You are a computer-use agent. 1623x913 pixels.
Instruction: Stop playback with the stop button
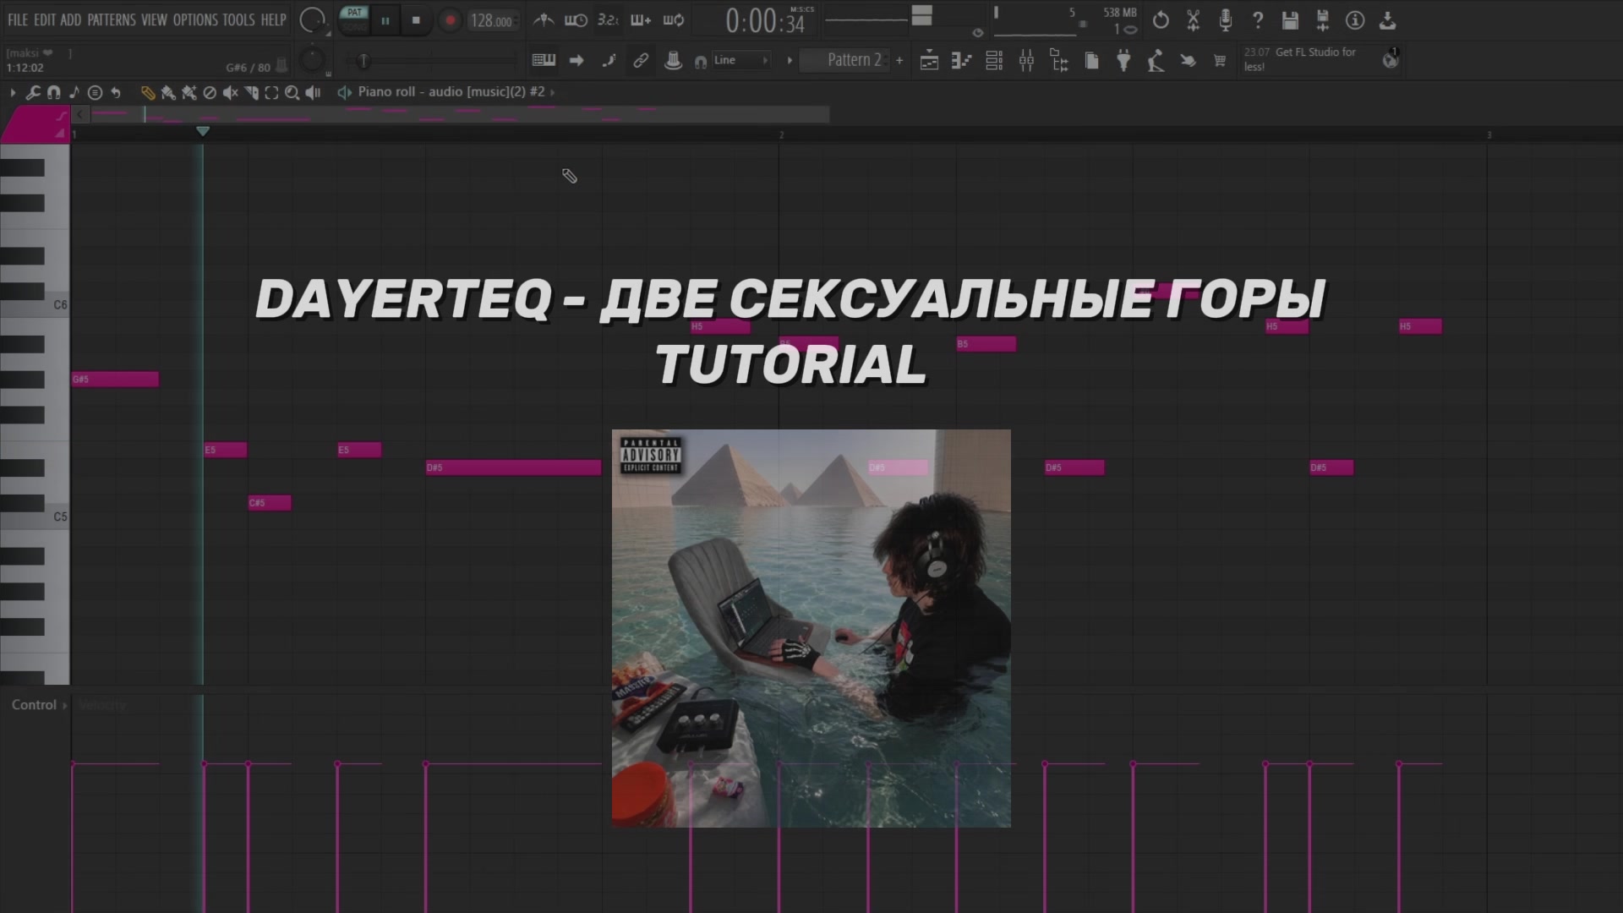coord(416,20)
